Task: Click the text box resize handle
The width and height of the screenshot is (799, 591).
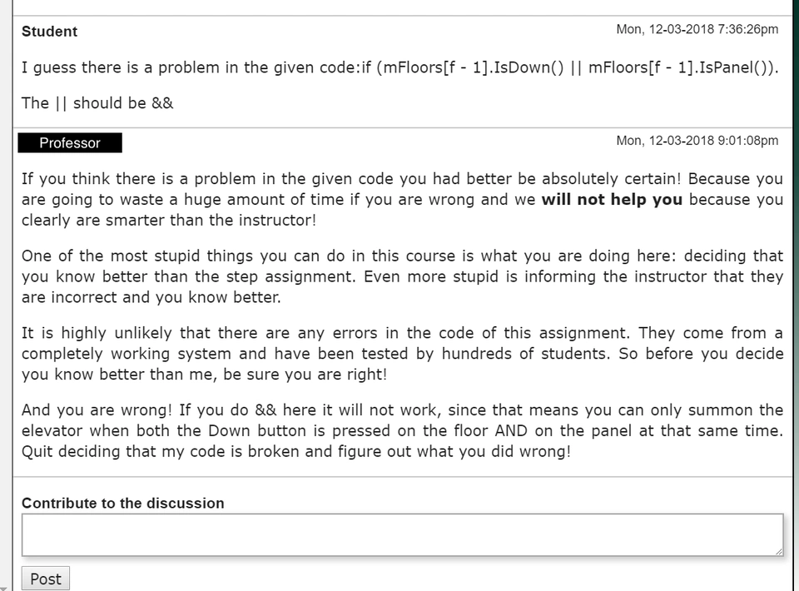Action: 778,550
